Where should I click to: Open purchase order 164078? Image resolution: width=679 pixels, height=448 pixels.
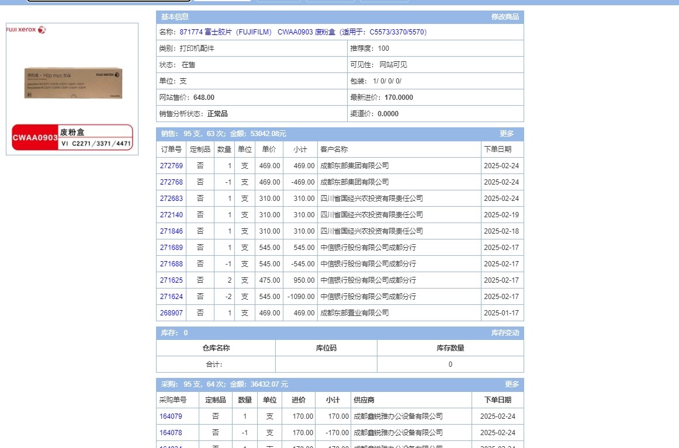click(x=171, y=433)
